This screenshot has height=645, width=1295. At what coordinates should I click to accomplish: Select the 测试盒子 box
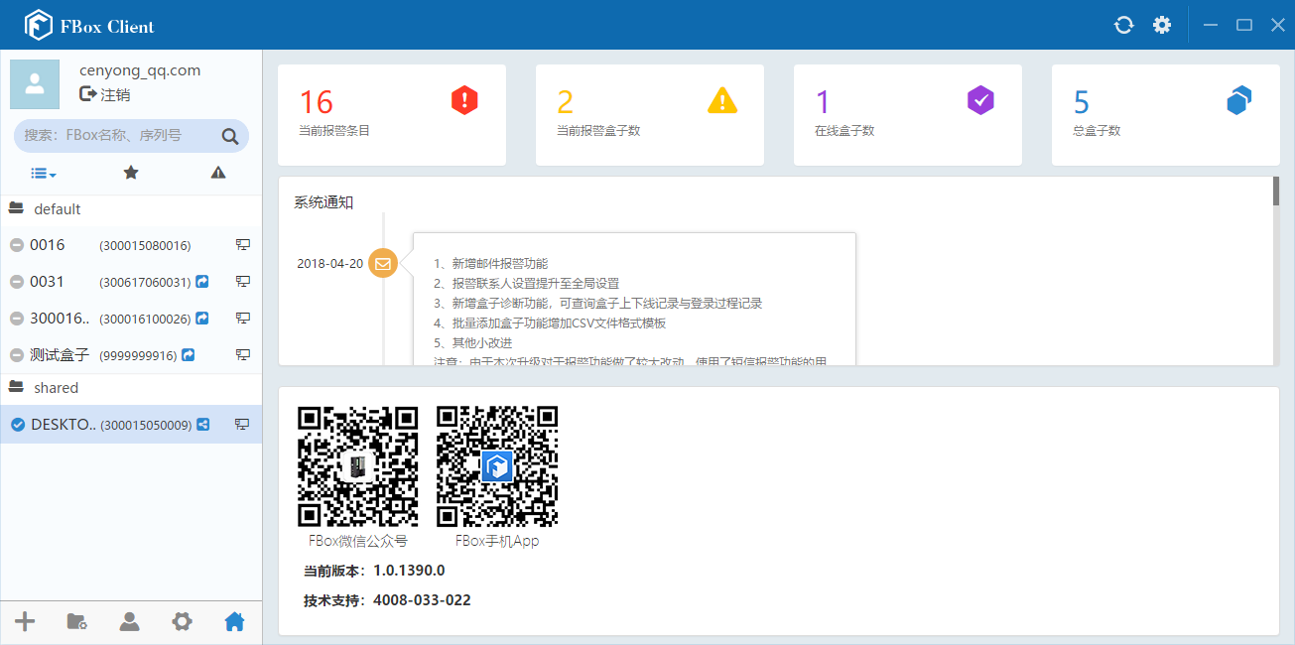point(131,355)
